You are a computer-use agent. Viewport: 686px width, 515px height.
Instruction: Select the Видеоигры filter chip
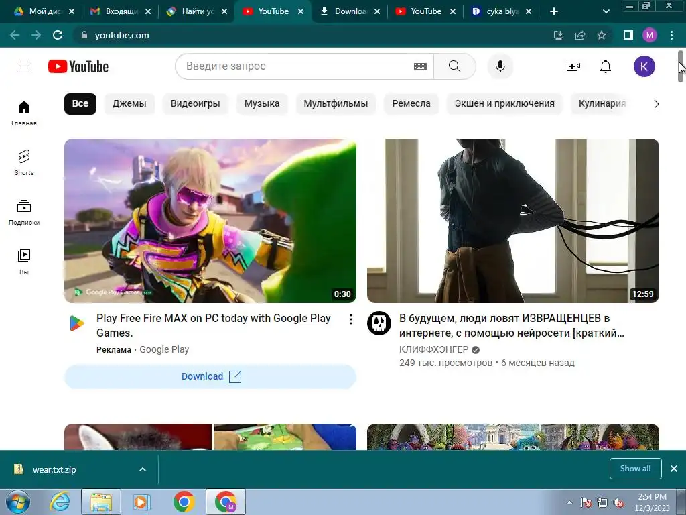click(195, 104)
